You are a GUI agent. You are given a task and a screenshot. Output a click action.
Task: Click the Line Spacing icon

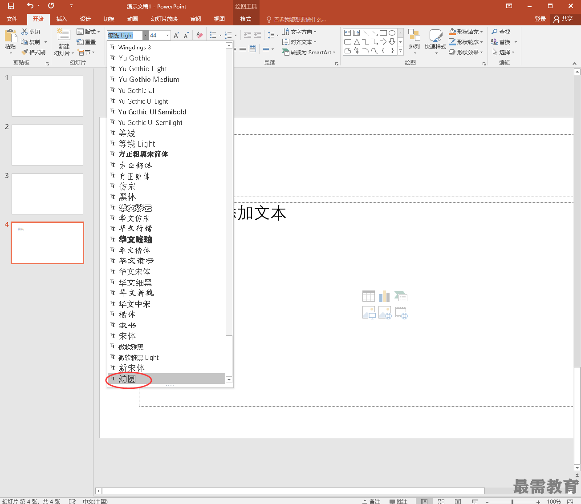pyautogui.click(x=271, y=35)
